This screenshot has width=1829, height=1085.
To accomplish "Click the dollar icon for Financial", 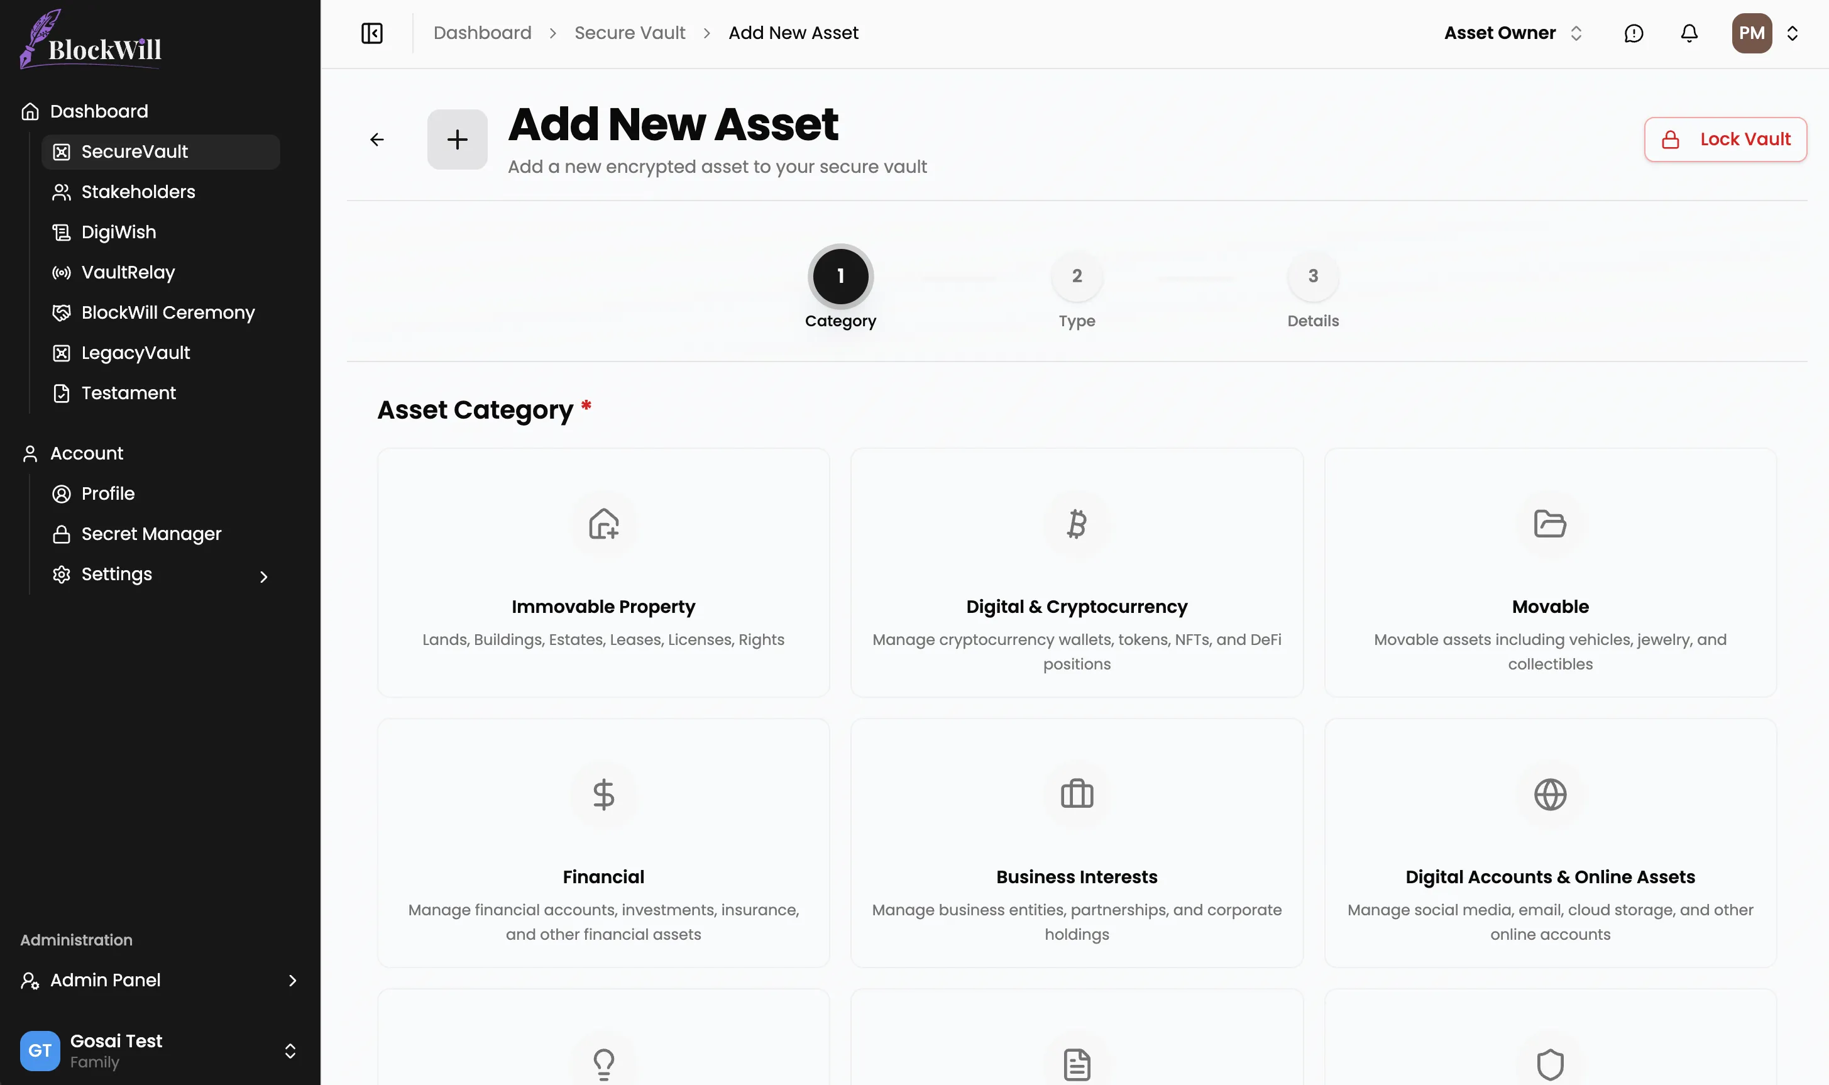I will (603, 794).
